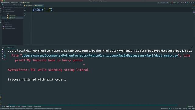
Task: Collapse all items in Project tree
Action: click(18, 5)
